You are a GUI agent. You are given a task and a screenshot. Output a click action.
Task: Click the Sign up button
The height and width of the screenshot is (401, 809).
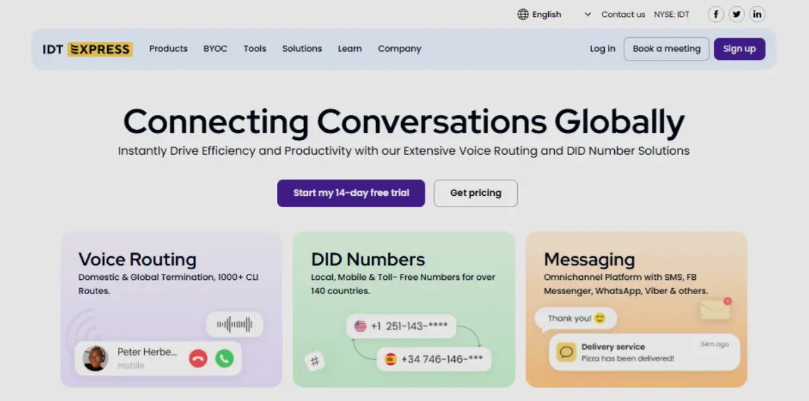[740, 48]
